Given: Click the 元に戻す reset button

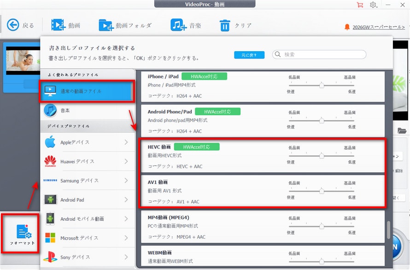Looking at the screenshot, I should pyautogui.click(x=249, y=55).
